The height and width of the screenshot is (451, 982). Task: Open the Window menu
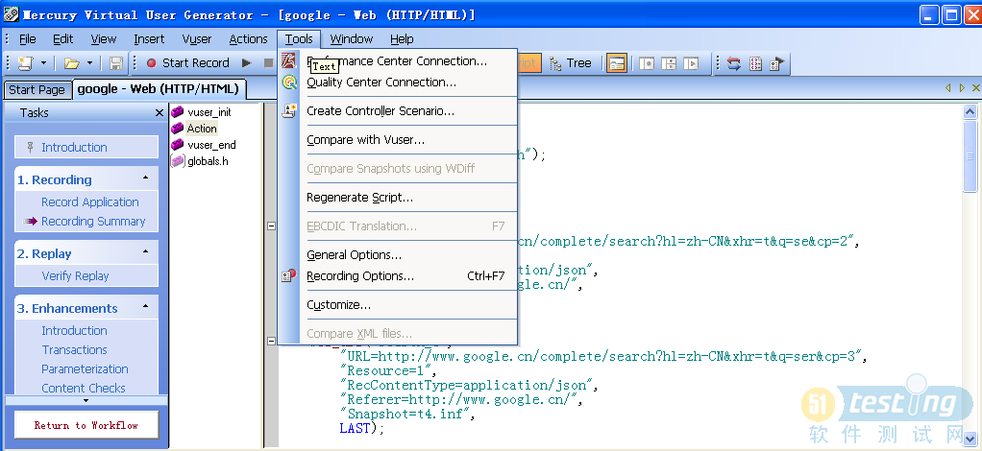point(352,38)
